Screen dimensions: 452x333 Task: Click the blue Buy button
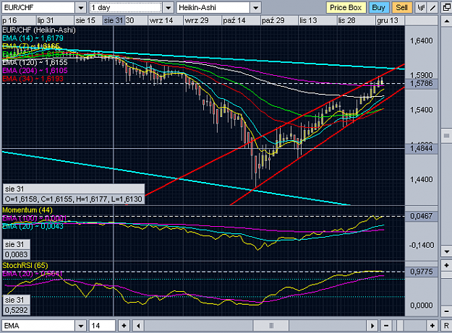click(x=378, y=7)
